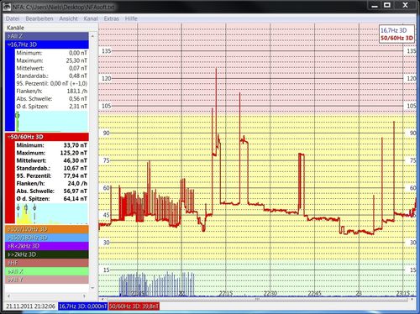
Task: Select Flanken/h 183,1 /h row
Action: click(x=51, y=91)
